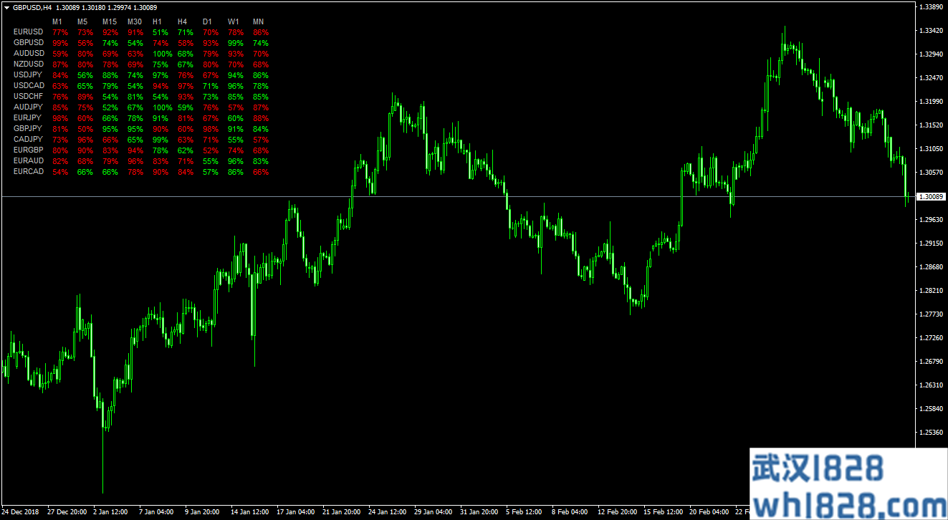Select the USDJPY pair label

tap(29, 75)
